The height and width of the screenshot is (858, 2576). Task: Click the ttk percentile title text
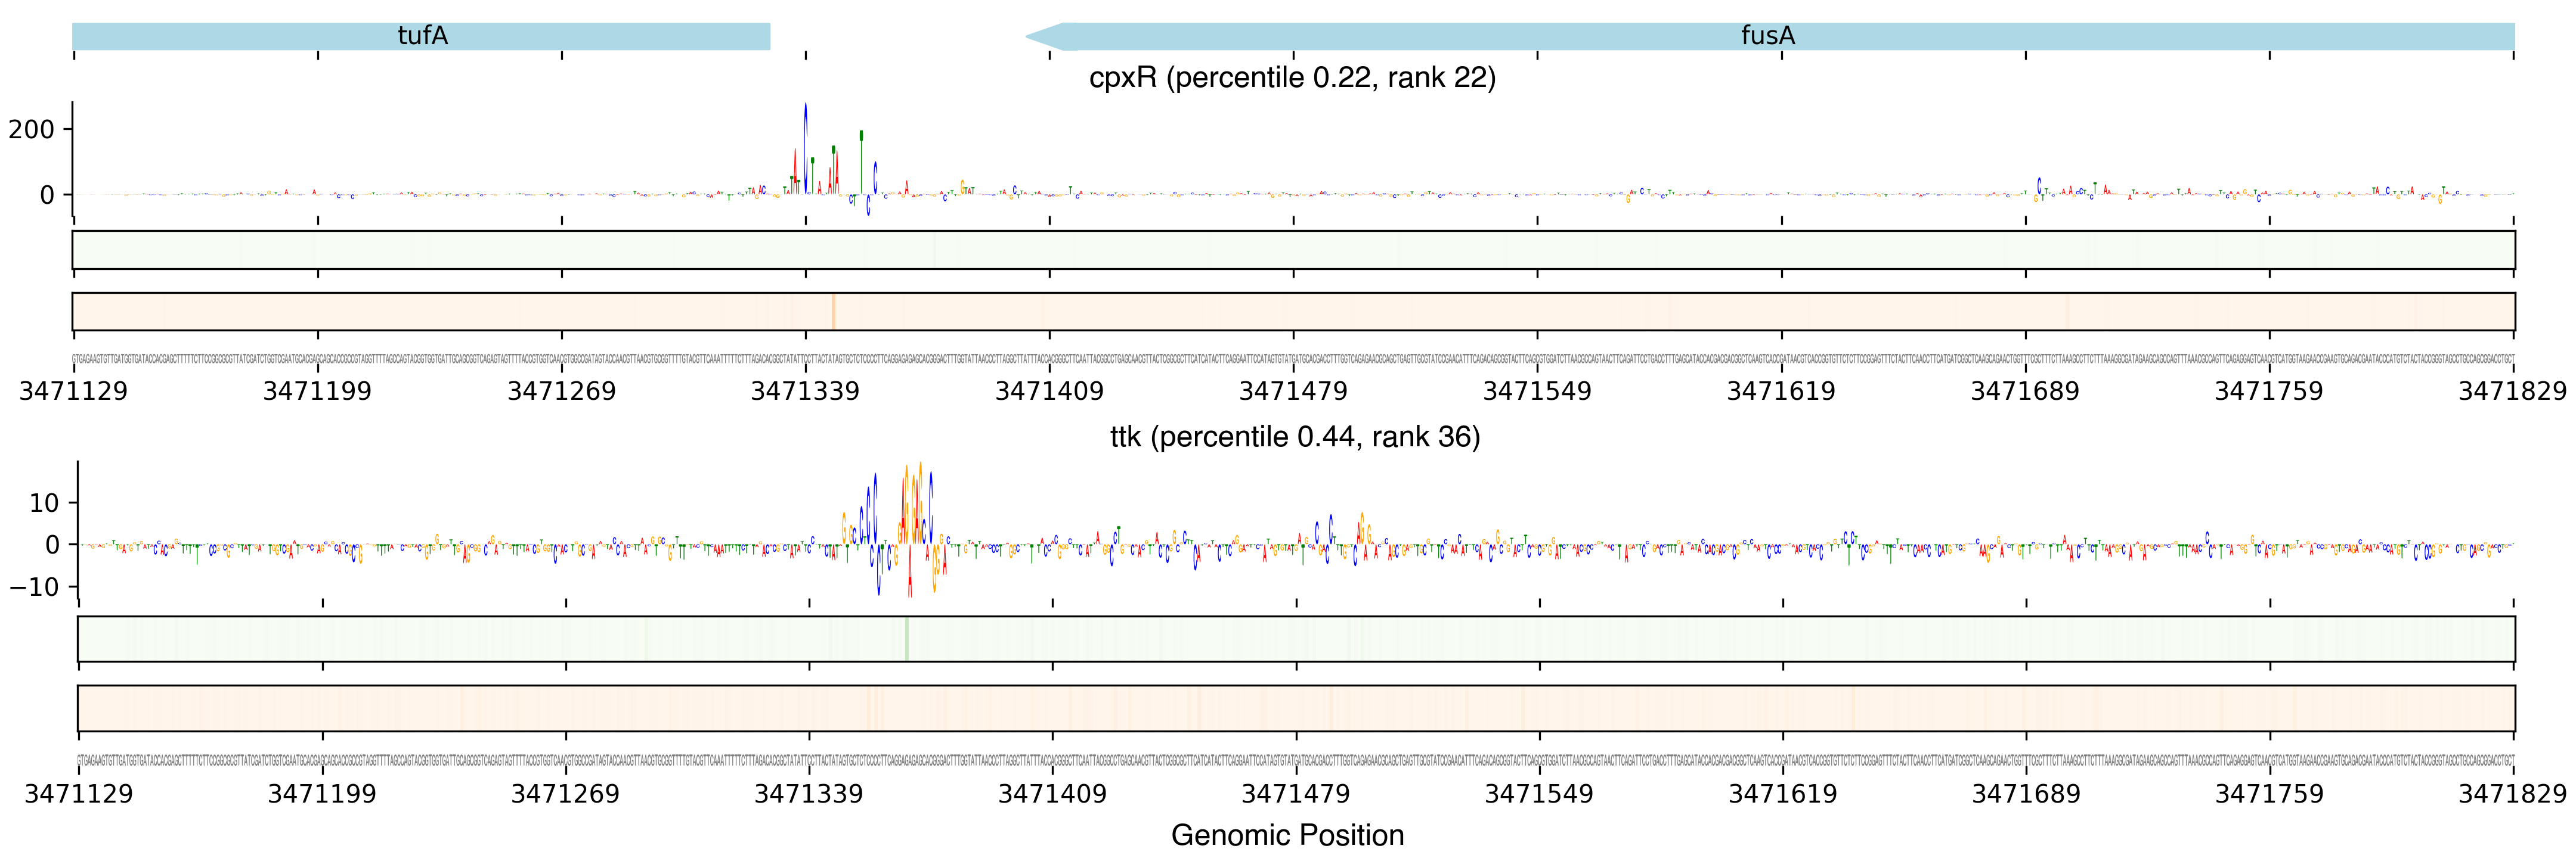click(x=1294, y=437)
